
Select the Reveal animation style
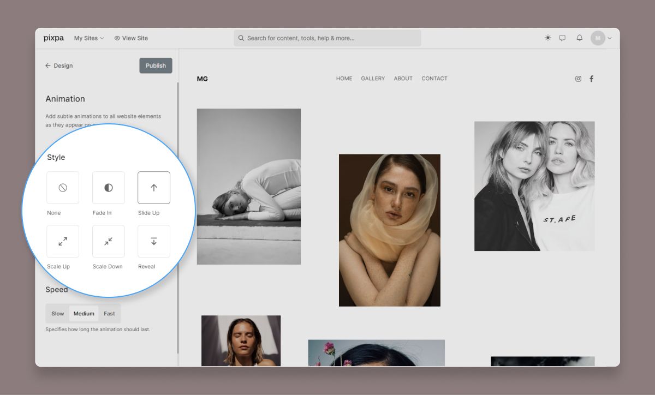coord(154,241)
